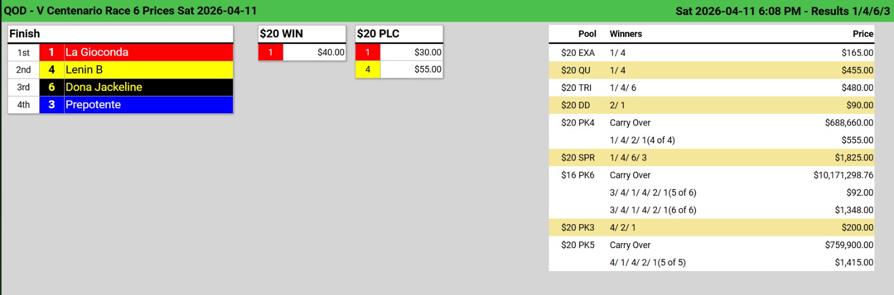Click the black number 6 cell beside Dona Jackeline

coord(51,87)
